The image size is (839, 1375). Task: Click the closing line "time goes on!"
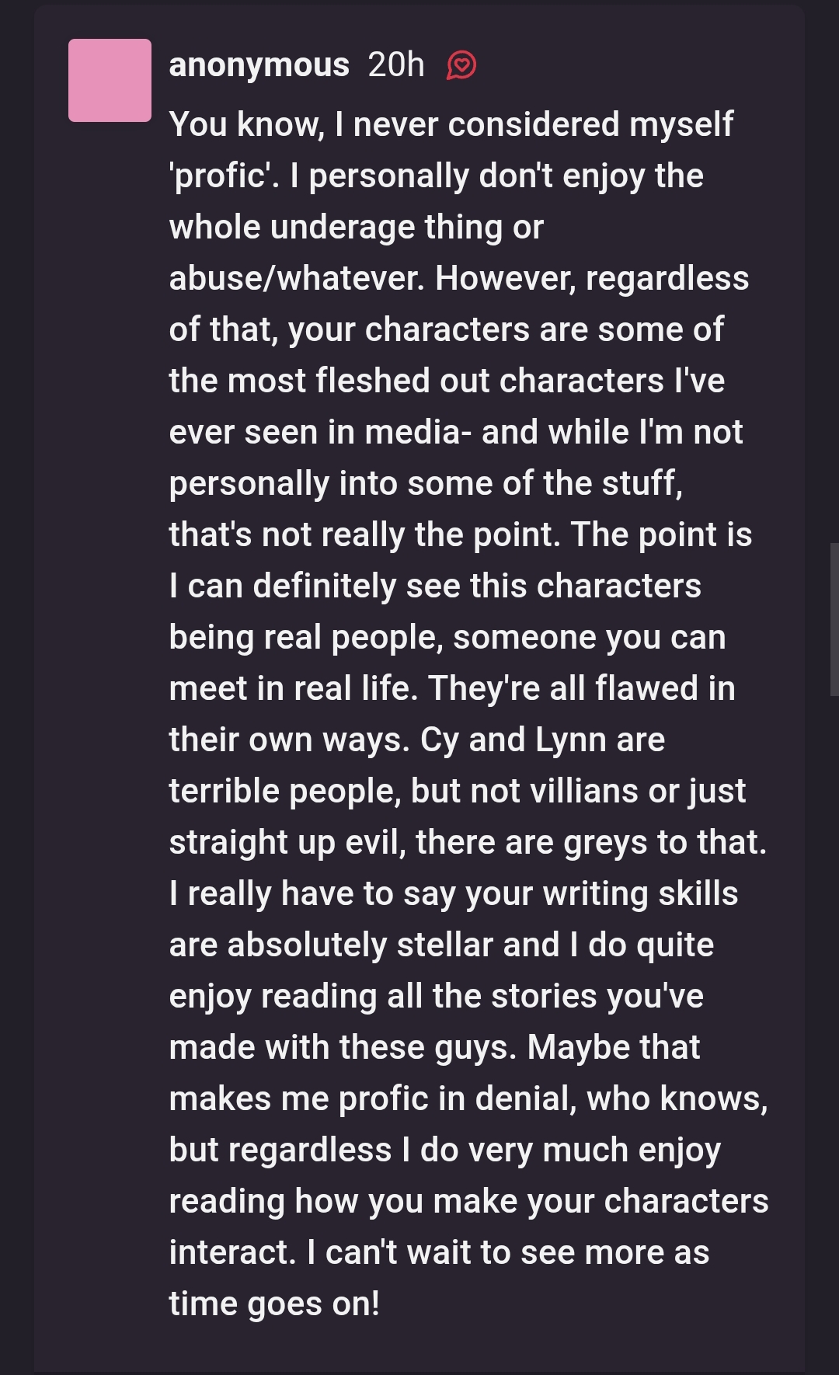coord(274,1304)
